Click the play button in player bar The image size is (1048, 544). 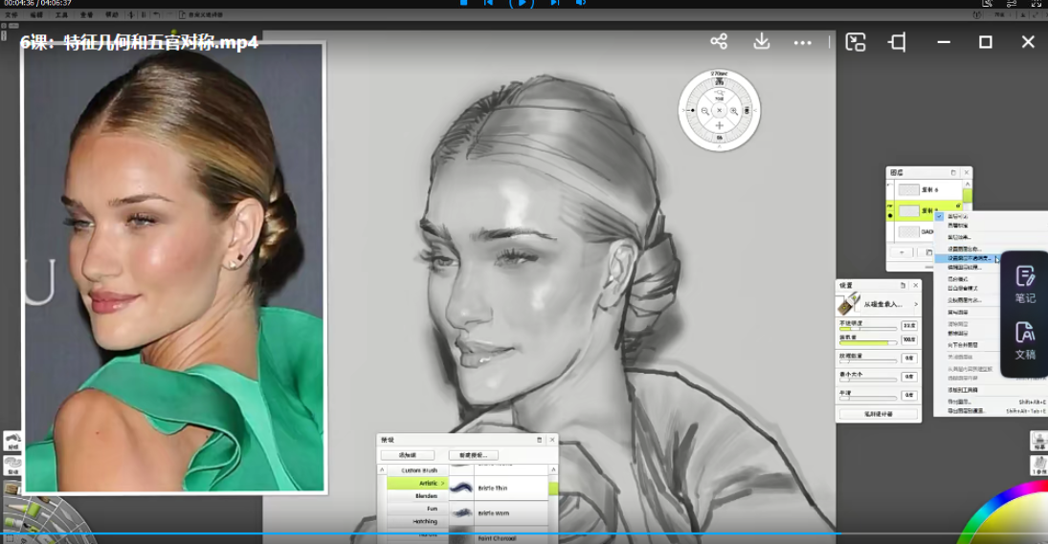(x=522, y=3)
